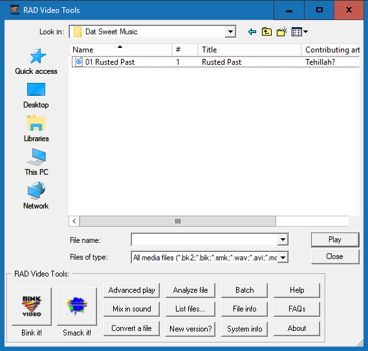Click the Tehillah? artist cell
Image resolution: width=368 pixels, height=351 pixels.
click(x=320, y=62)
